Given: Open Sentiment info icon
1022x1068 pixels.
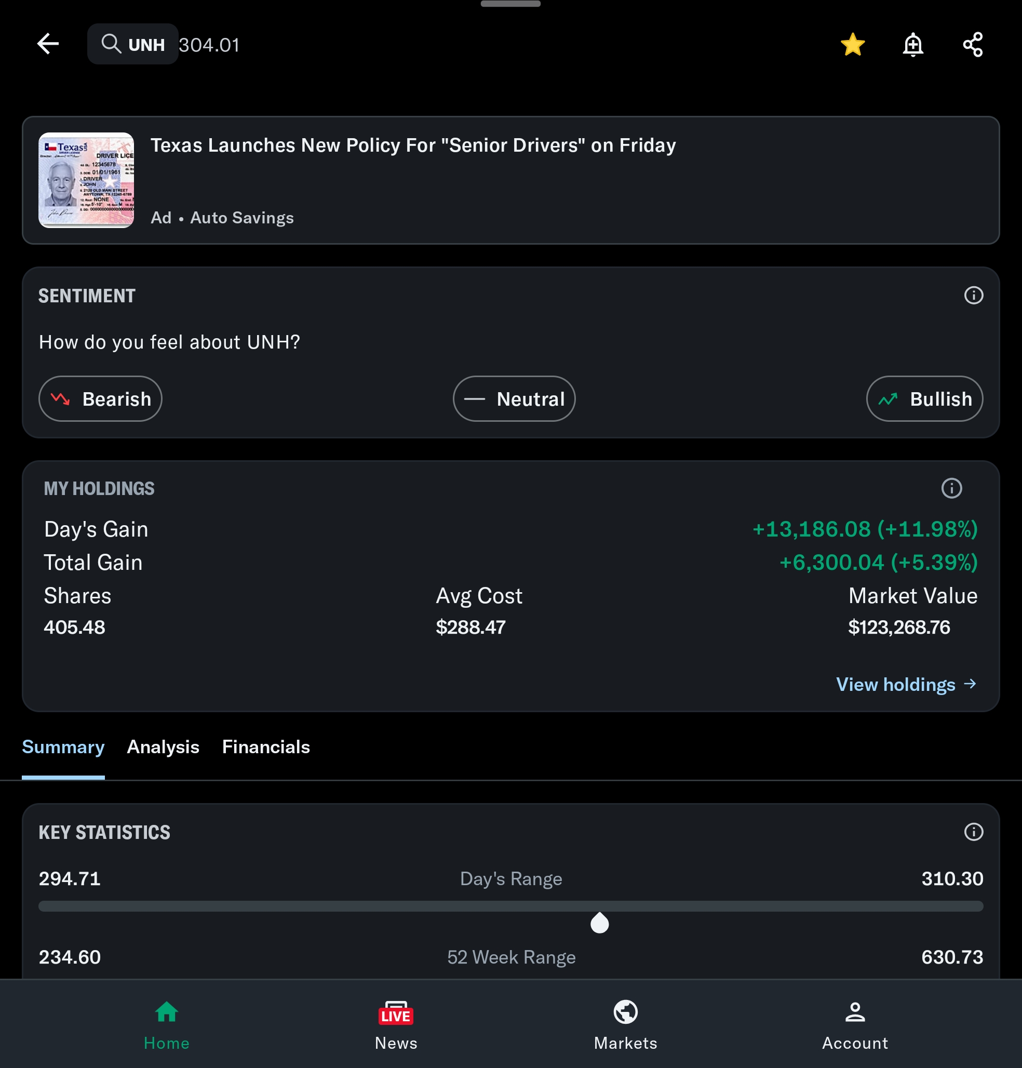Looking at the screenshot, I should (x=974, y=296).
